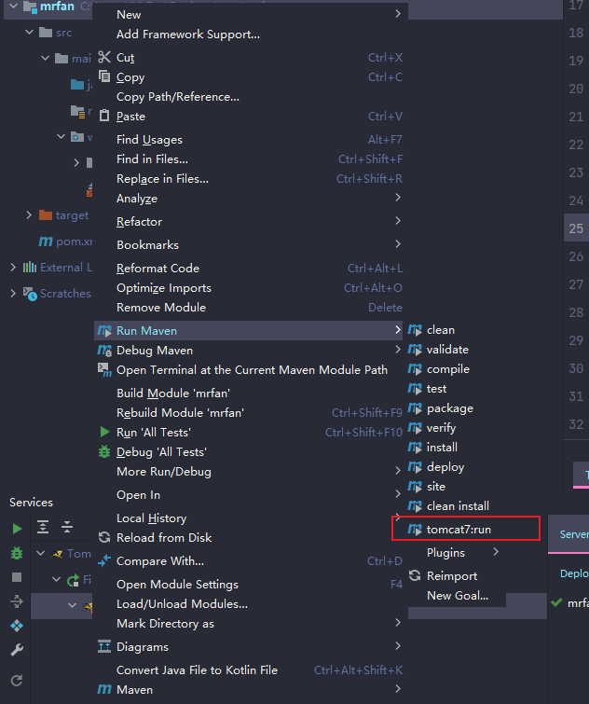Choose Convert Java File to Kotlin File

[197, 669]
